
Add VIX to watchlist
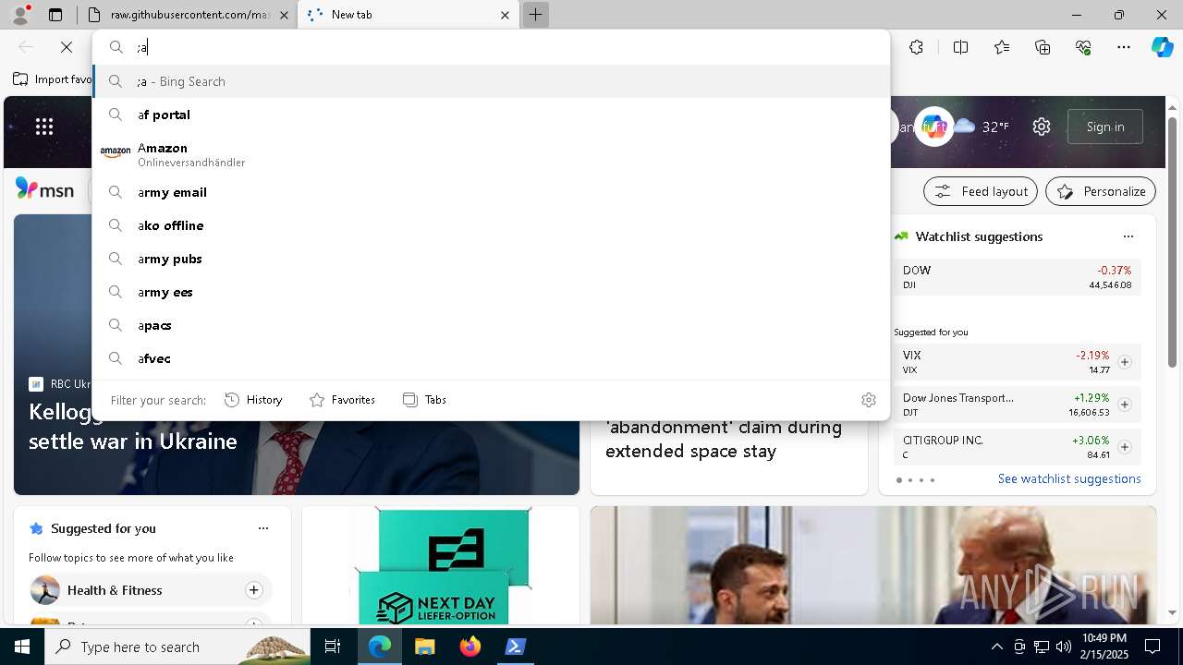point(1124,362)
